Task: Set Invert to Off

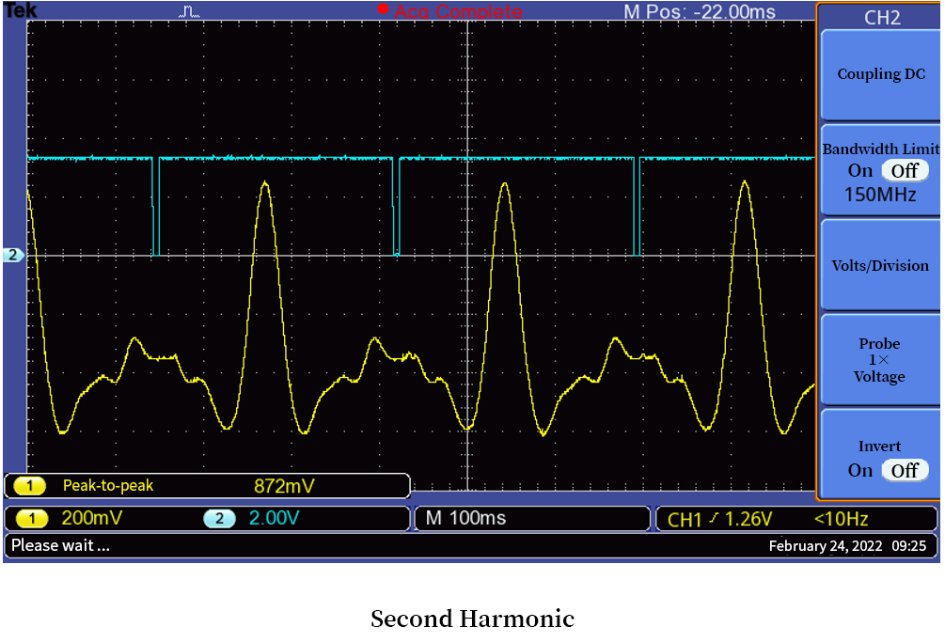Action: click(904, 470)
